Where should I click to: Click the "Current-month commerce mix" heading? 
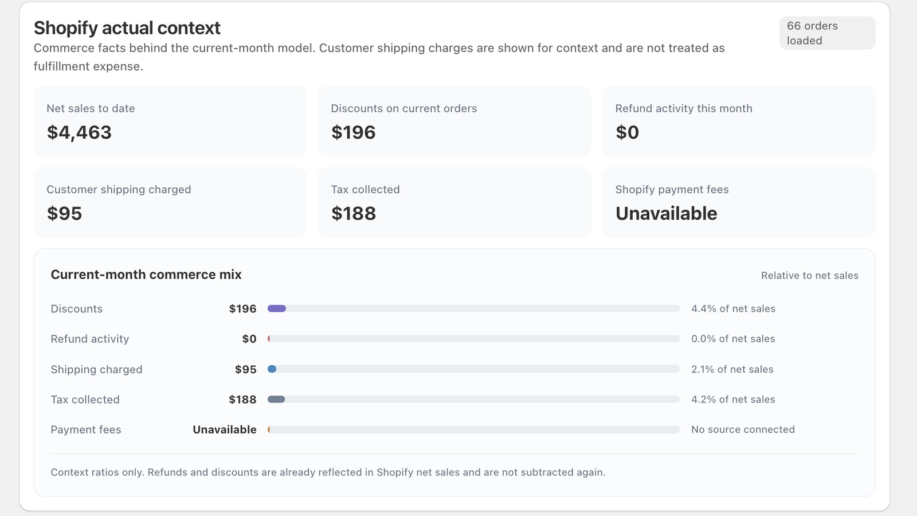pyautogui.click(x=146, y=275)
